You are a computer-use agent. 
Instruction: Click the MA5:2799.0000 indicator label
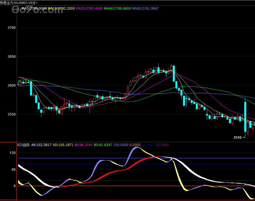click(34, 8)
